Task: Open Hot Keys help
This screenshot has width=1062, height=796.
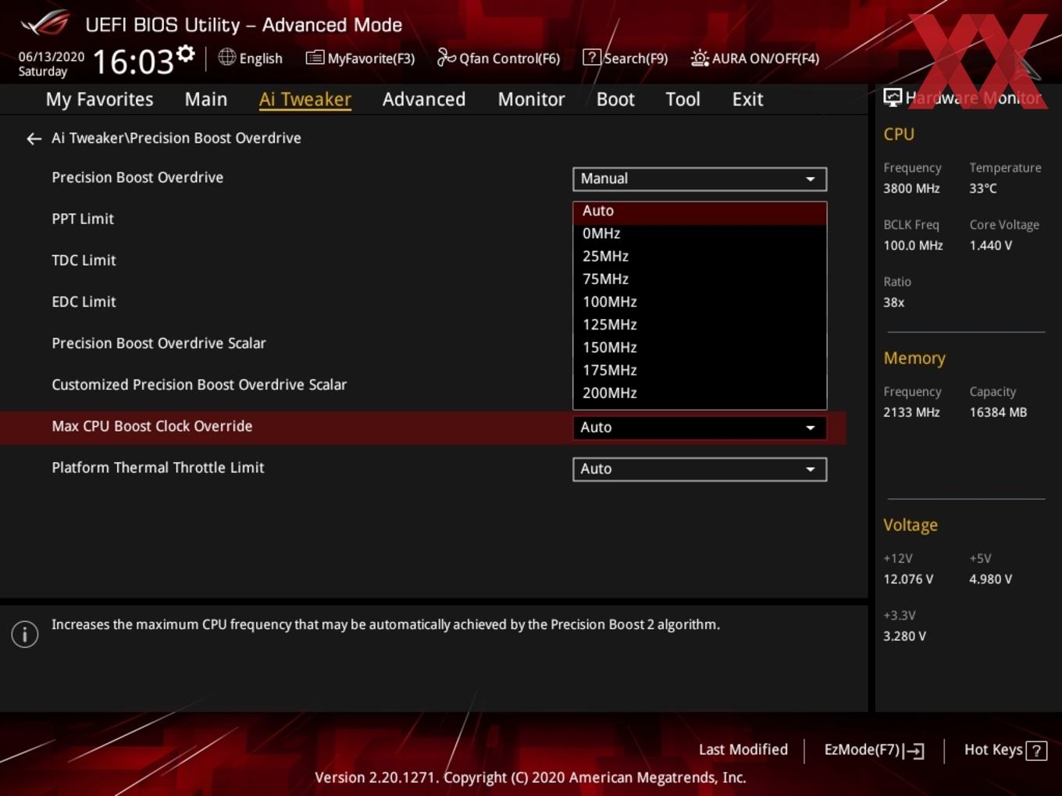Action: 1005,750
